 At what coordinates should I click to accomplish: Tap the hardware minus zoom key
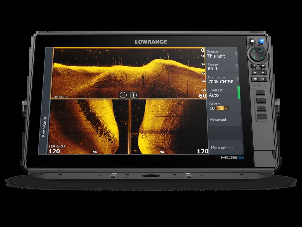coord(255,73)
